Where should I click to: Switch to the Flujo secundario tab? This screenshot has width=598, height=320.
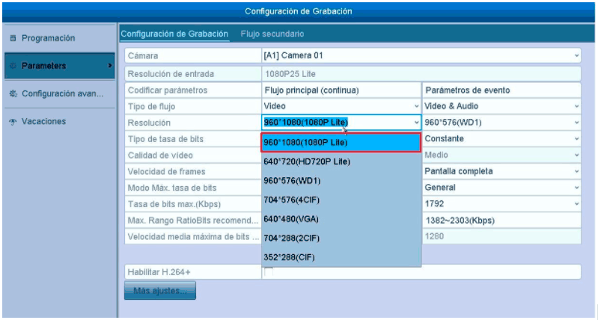click(x=272, y=34)
